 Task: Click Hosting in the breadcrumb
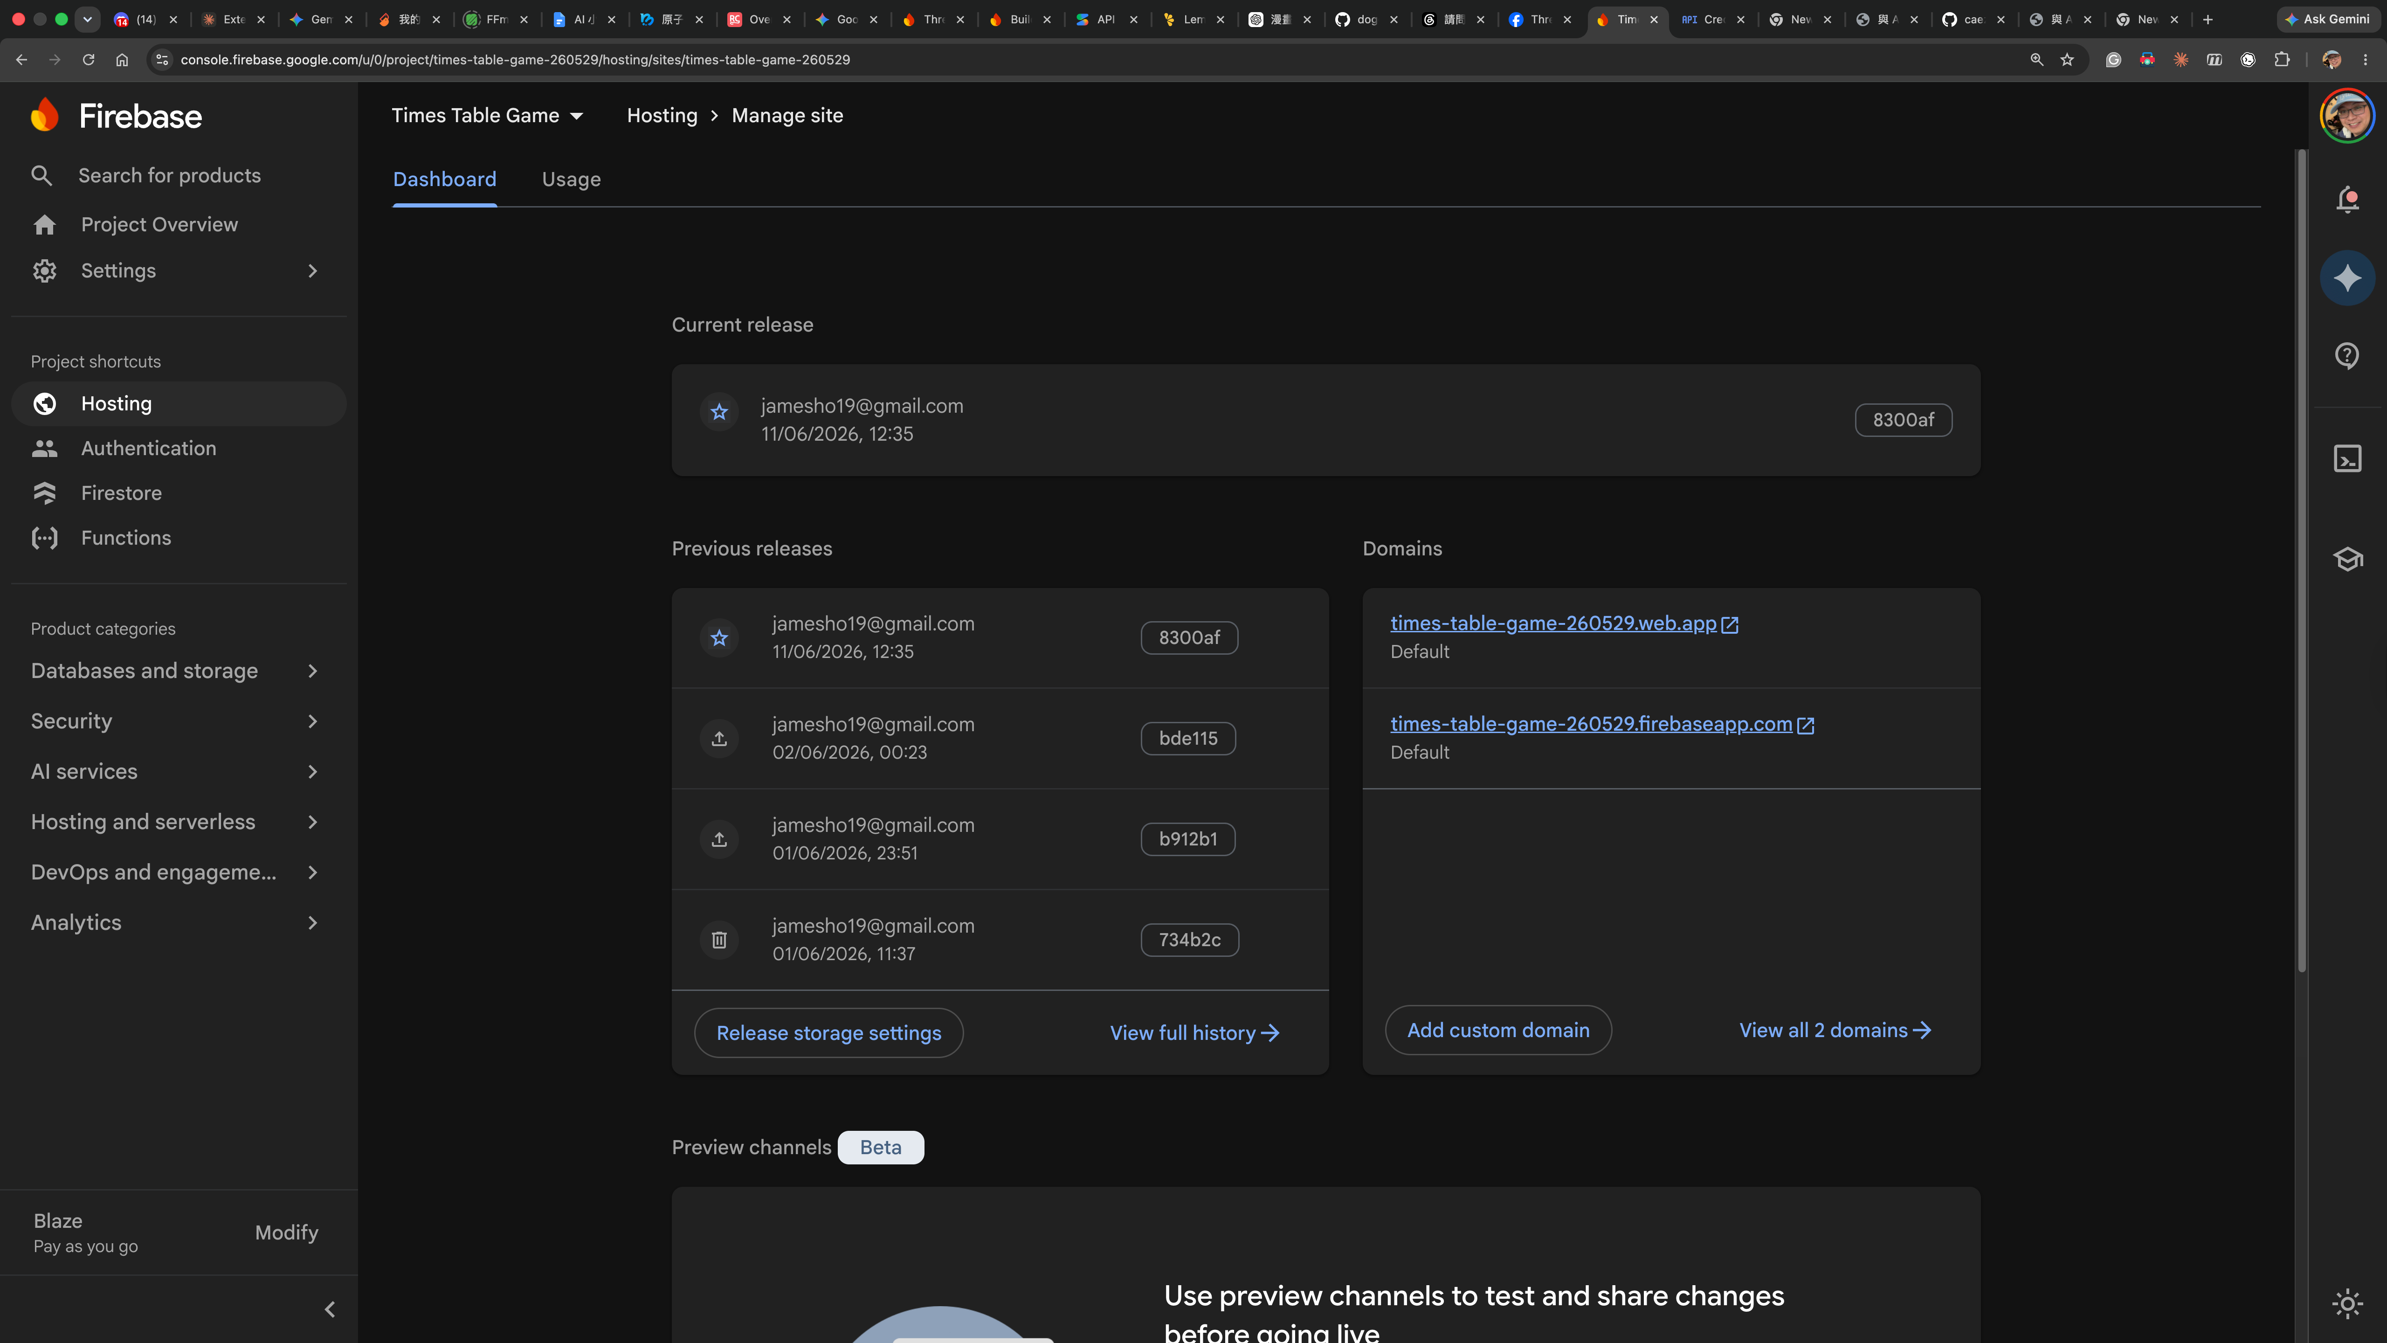662,116
